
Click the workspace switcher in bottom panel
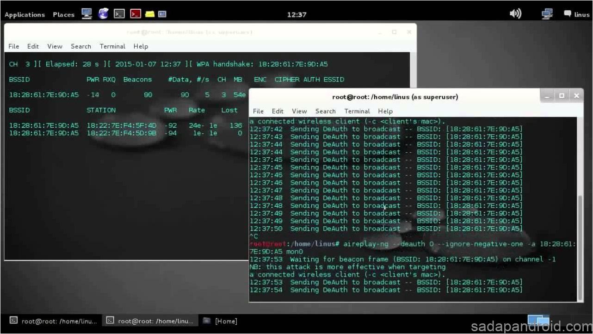[x=538, y=321]
